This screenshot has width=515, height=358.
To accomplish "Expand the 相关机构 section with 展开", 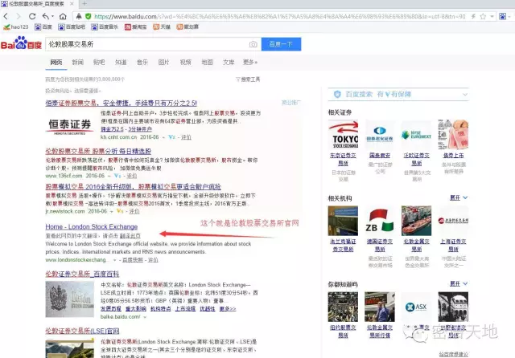I will click(x=459, y=197).
